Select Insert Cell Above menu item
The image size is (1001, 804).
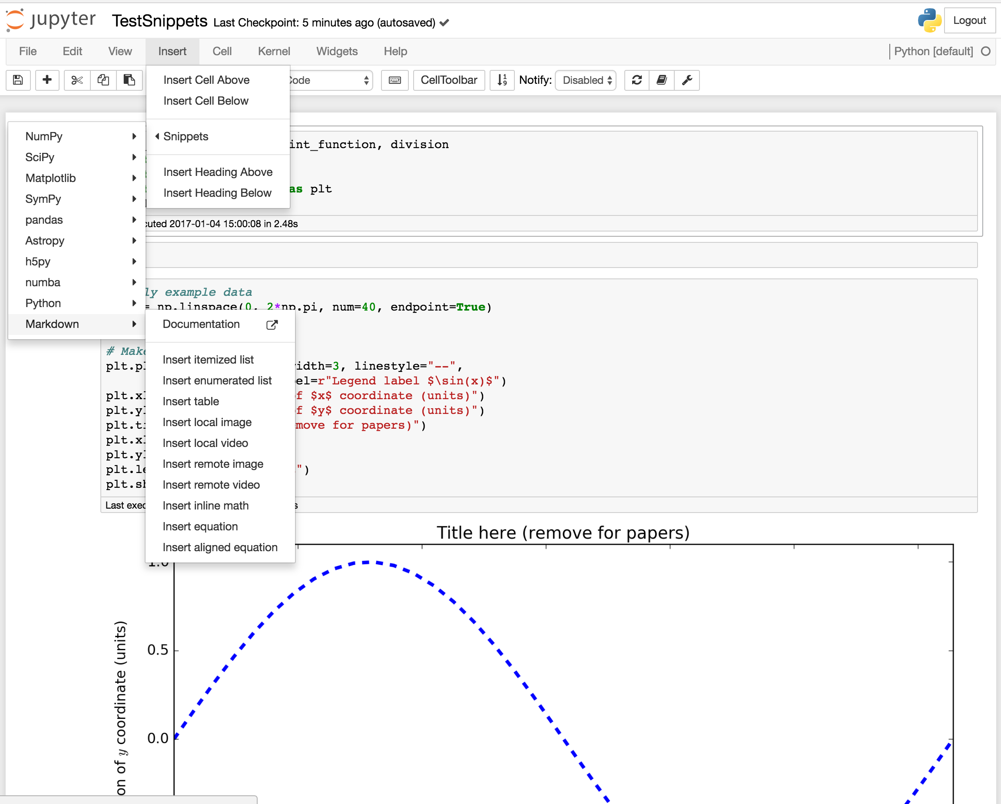point(207,79)
